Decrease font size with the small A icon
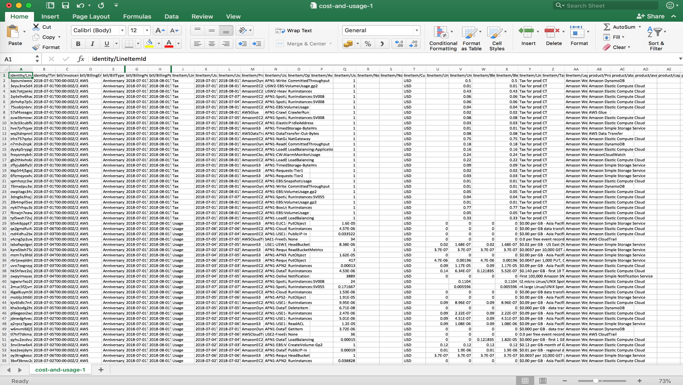Screen dimensions: 683x385 [x=174, y=30]
